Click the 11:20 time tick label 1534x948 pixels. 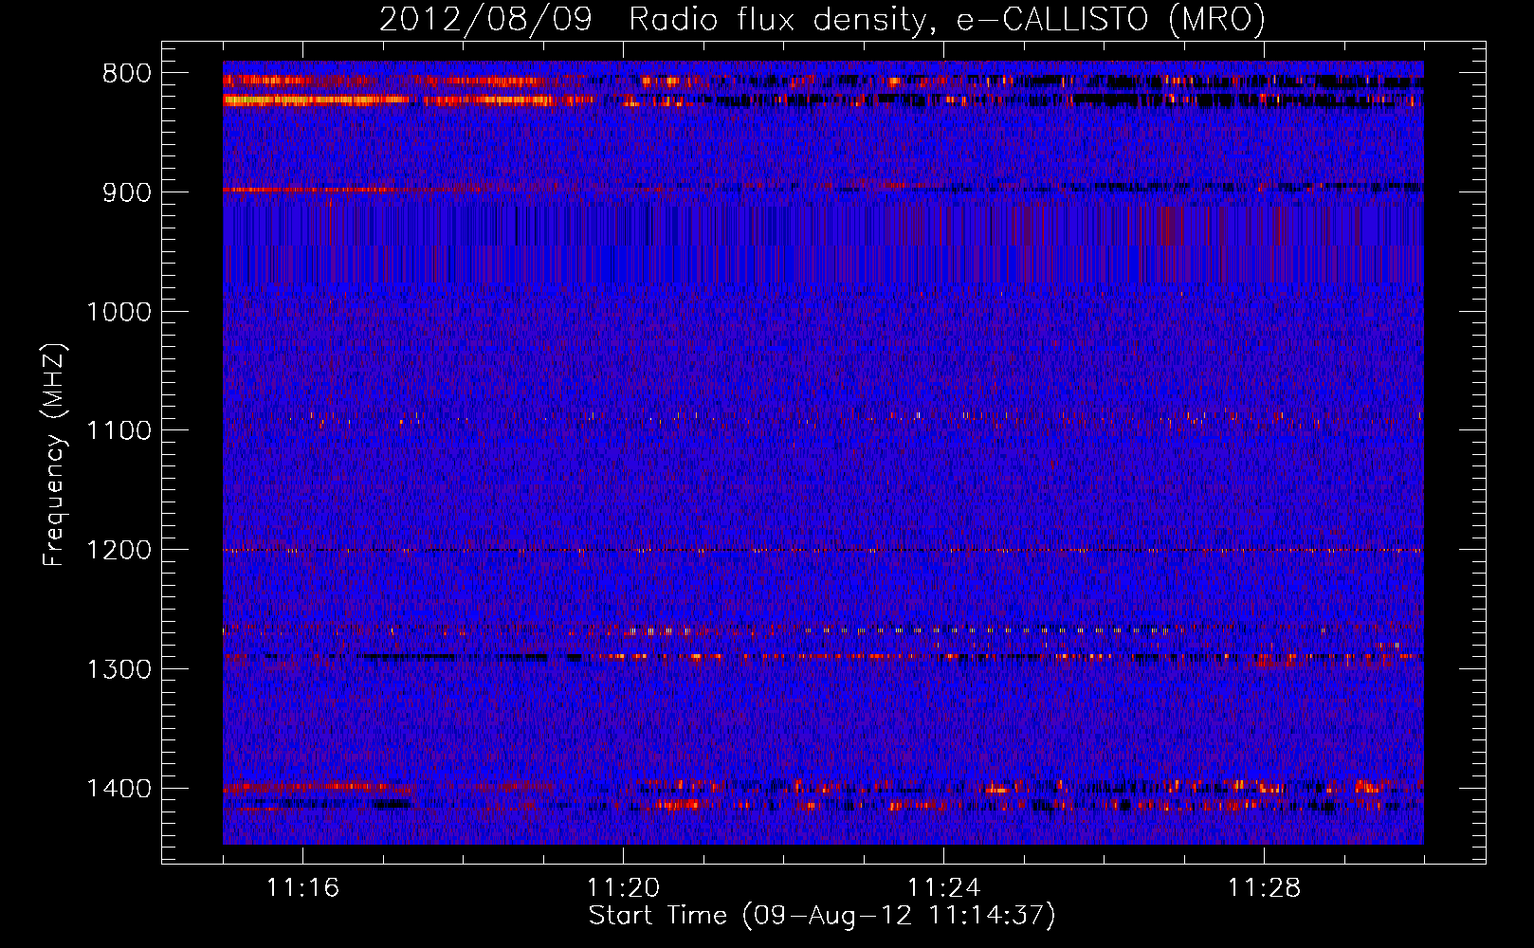[x=623, y=887]
